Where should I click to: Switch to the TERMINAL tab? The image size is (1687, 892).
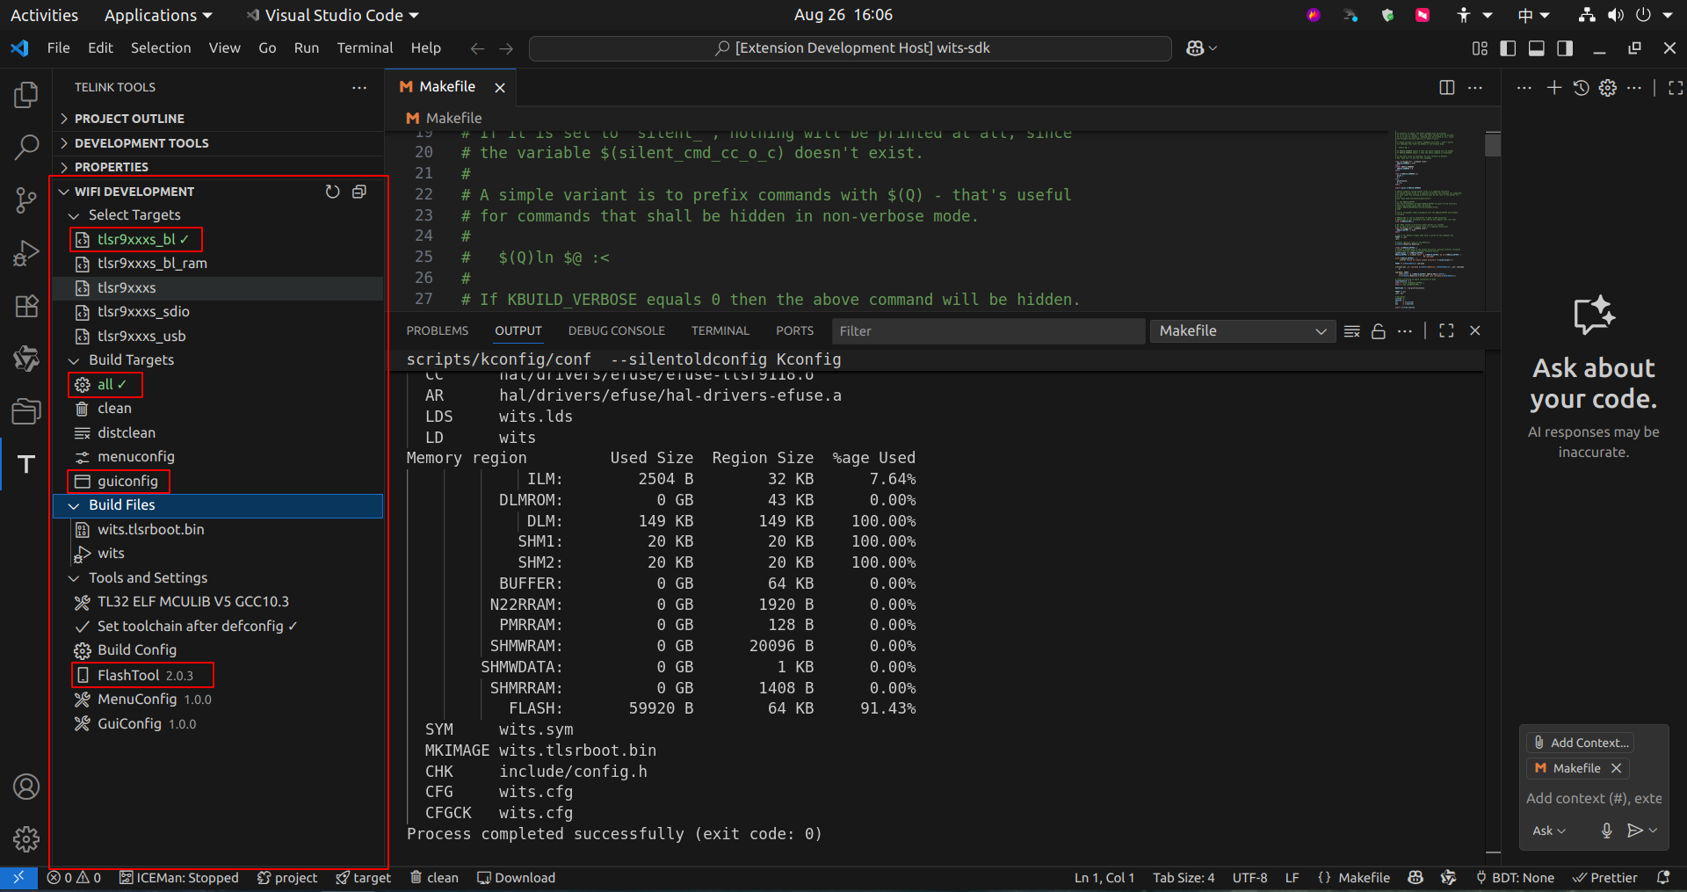pyautogui.click(x=720, y=330)
